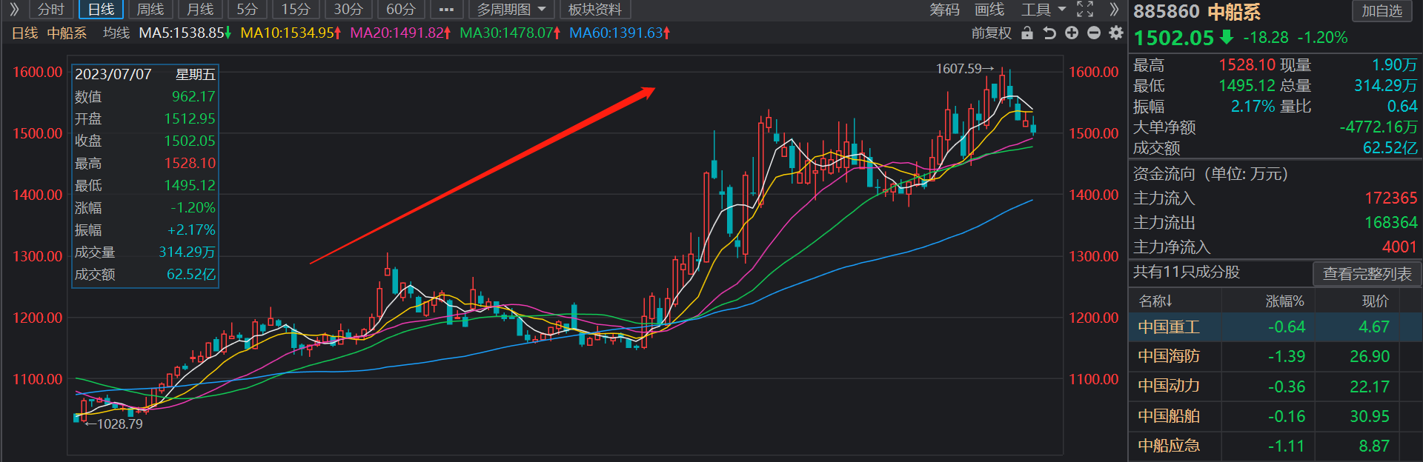
Task: Select 中船应急 stock row
Action: (x=1275, y=446)
